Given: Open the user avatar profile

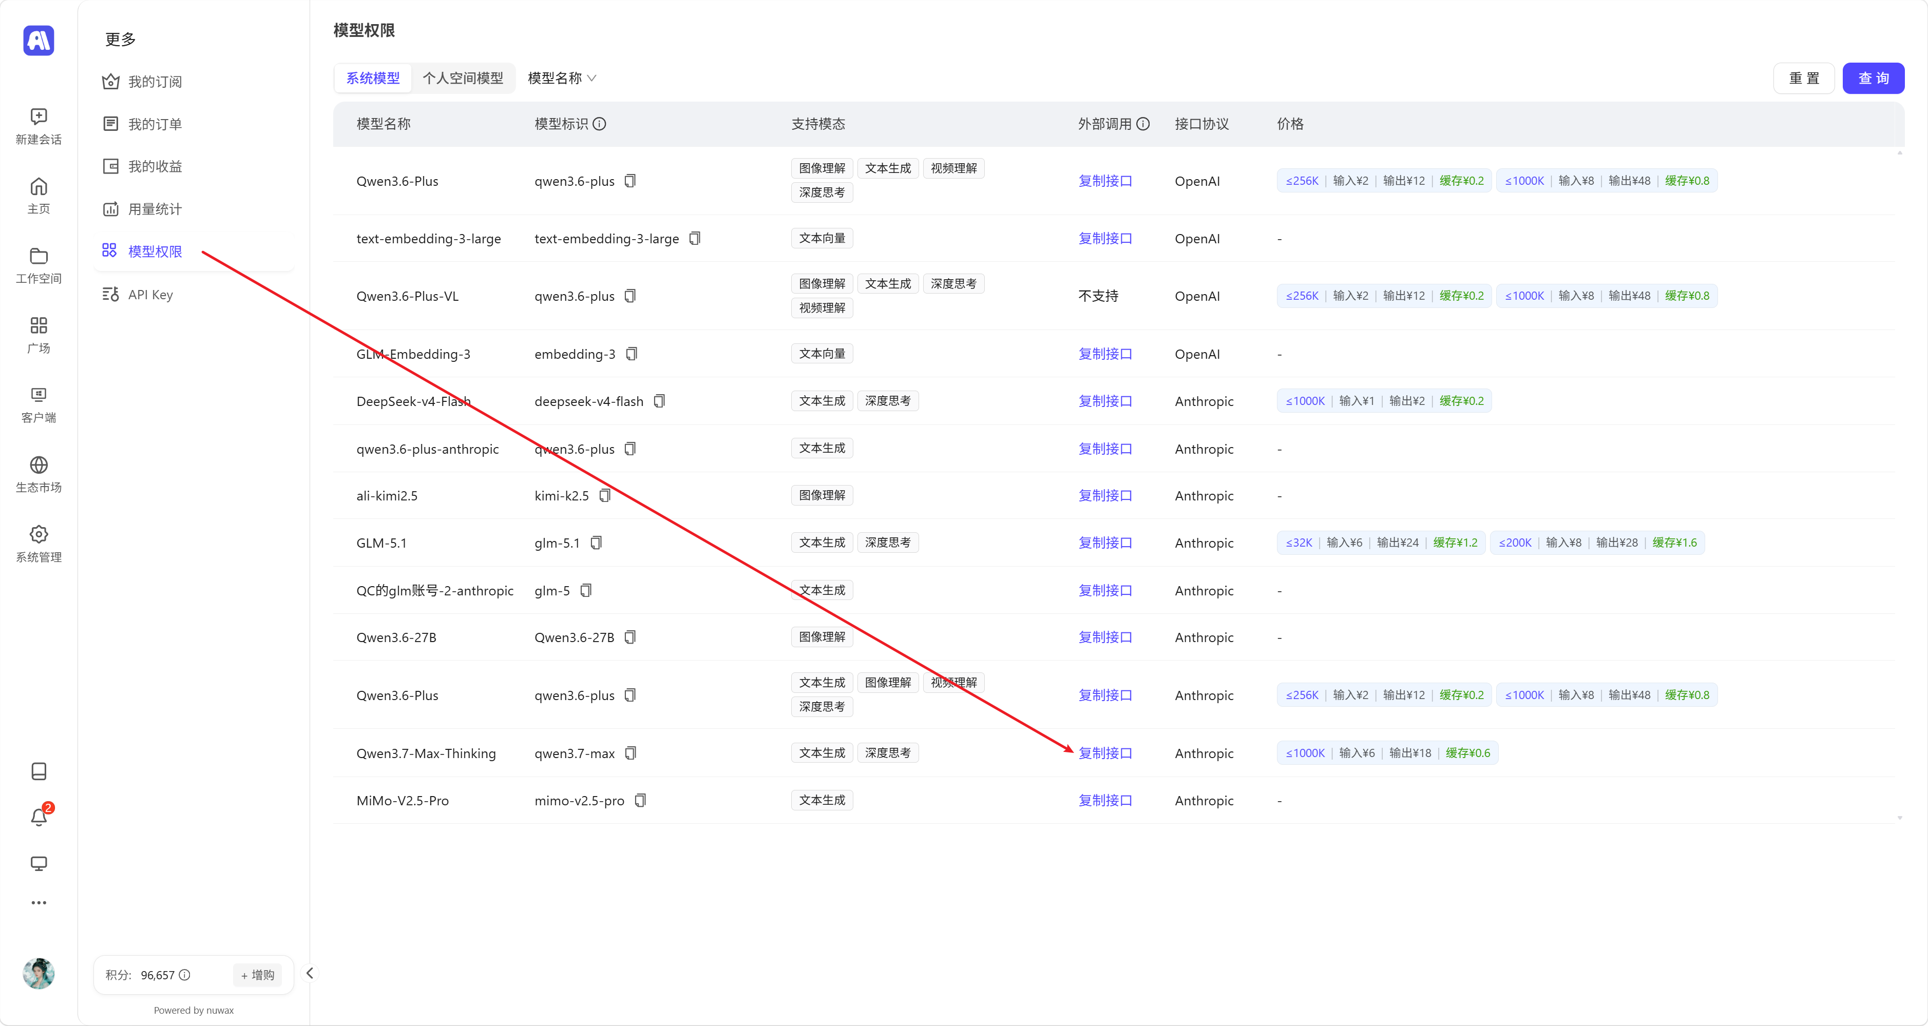Looking at the screenshot, I should point(39,973).
